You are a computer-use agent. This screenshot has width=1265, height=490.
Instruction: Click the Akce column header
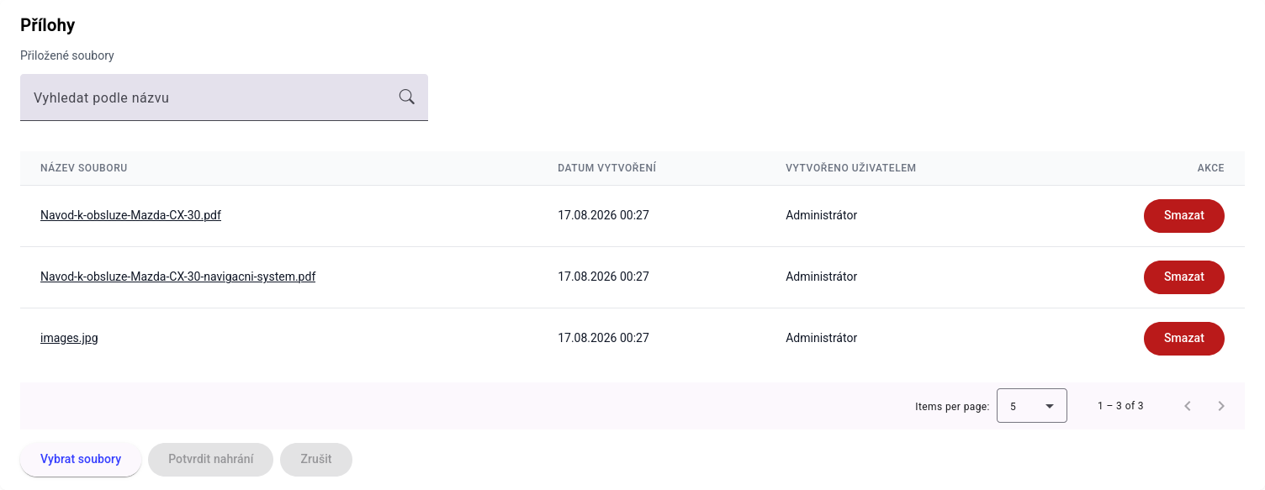[1210, 168]
